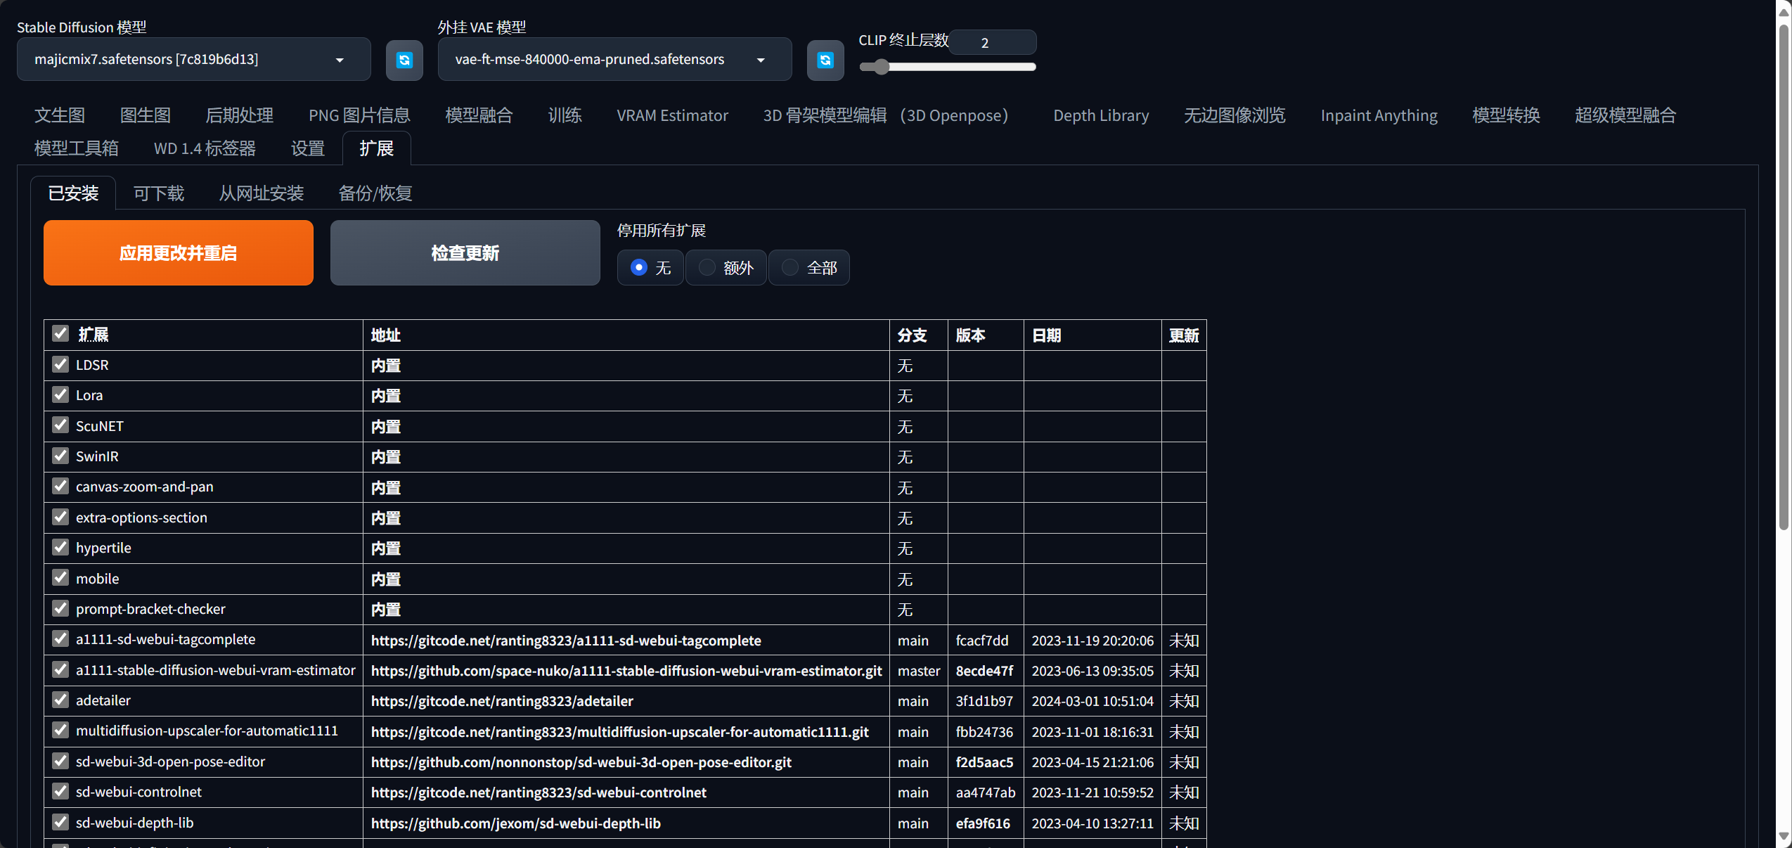Open the adetailer gitcode repository link
This screenshot has height=848, width=1792.
502,701
